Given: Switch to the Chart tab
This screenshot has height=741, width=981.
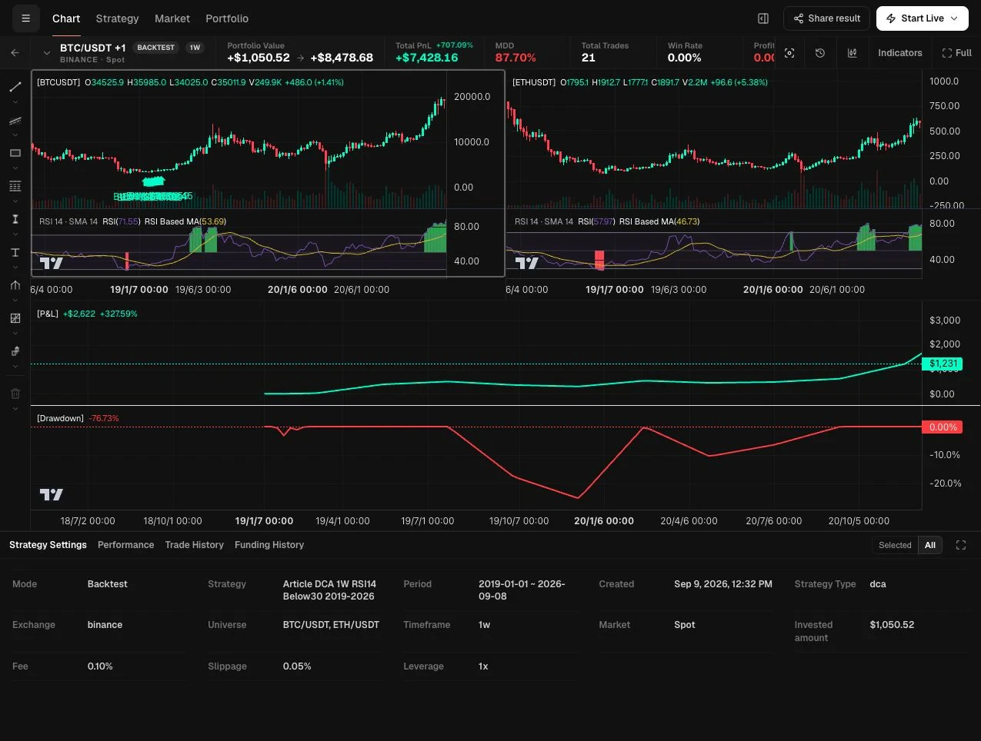Looking at the screenshot, I should [66, 18].
